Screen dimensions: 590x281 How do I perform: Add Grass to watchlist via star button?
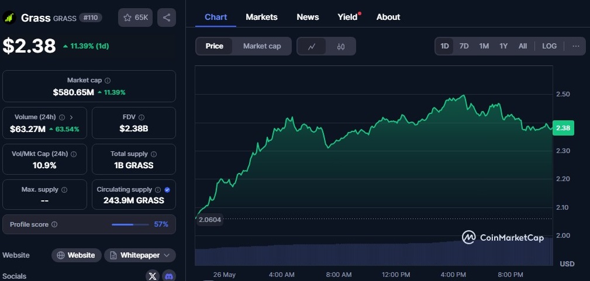(136, 18)
